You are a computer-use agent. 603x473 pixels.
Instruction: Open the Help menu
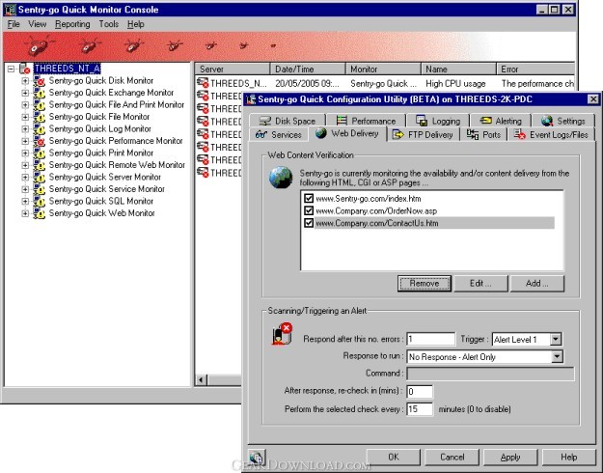(136, 24)
